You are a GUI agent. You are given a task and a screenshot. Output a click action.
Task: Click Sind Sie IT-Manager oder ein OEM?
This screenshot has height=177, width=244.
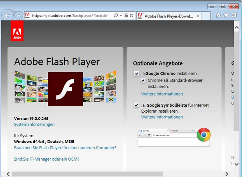pyautogui.click(x=47, y=159)
